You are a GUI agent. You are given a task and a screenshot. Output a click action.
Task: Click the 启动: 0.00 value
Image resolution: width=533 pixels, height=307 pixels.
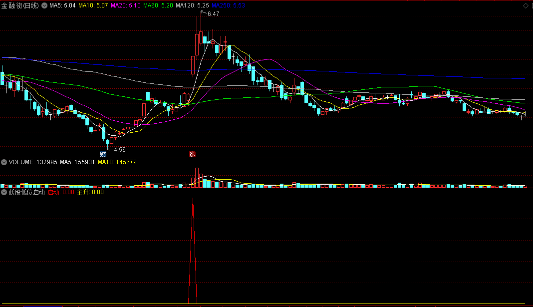pos(61,192)
